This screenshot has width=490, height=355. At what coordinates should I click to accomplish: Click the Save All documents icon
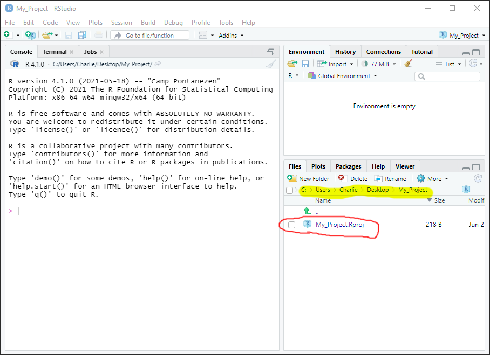(x=81, y=35)
